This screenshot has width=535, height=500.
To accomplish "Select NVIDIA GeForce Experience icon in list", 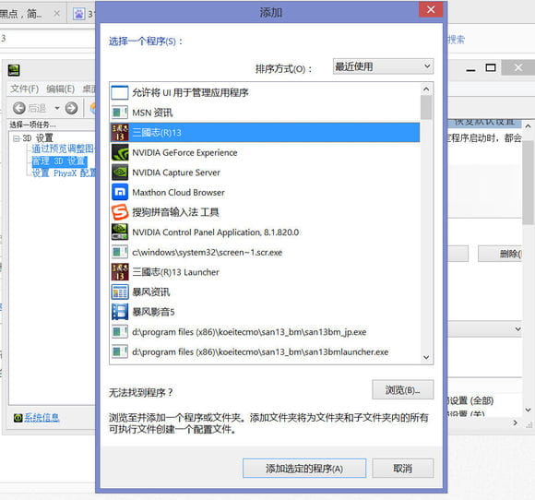I will point(120,152).
